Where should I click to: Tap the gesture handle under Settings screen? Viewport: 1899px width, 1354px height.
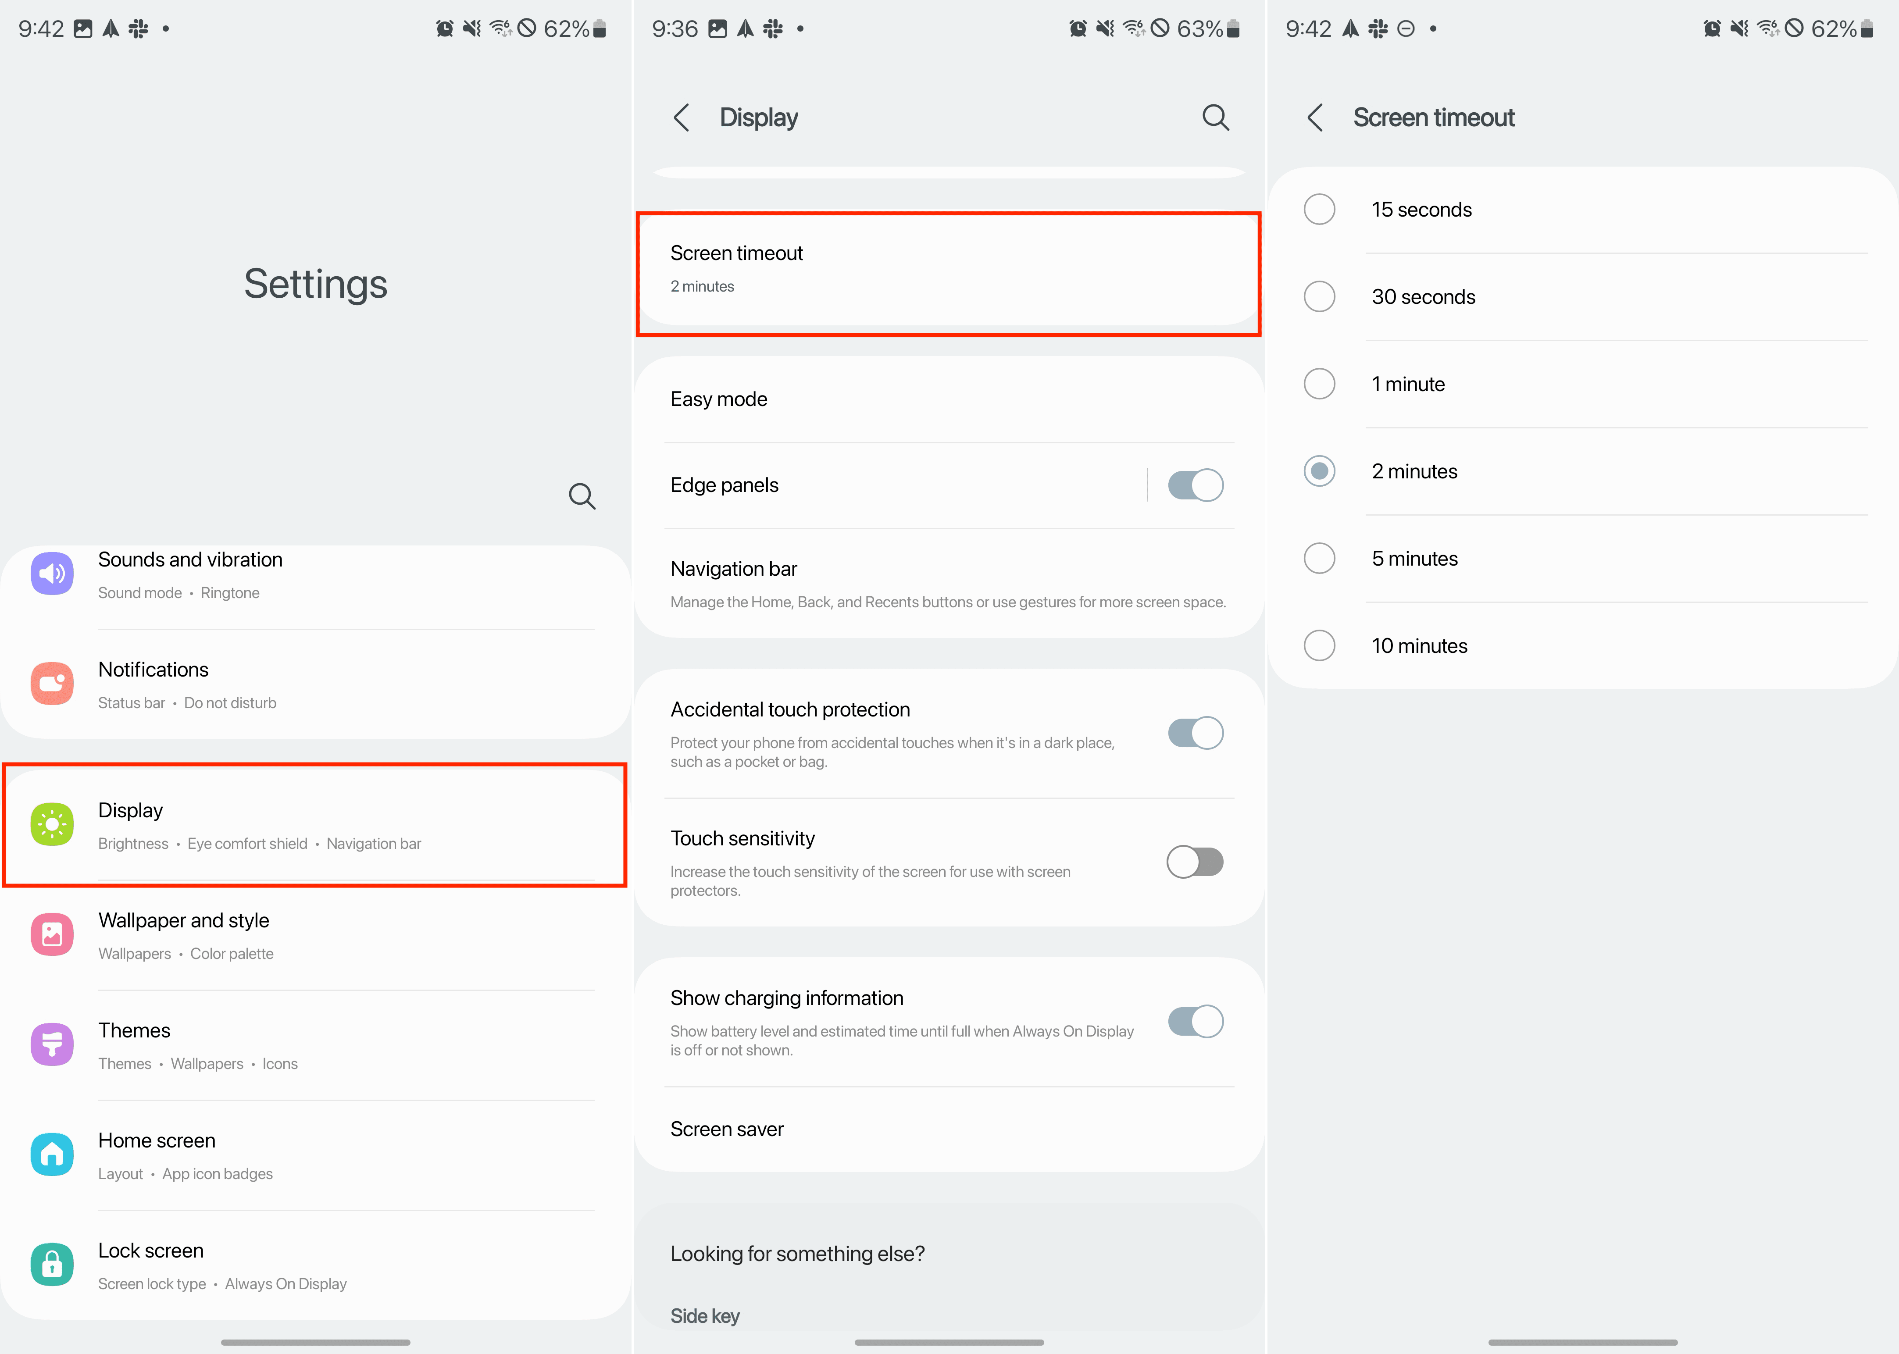pyautogui.click(x=315, y=1341)
